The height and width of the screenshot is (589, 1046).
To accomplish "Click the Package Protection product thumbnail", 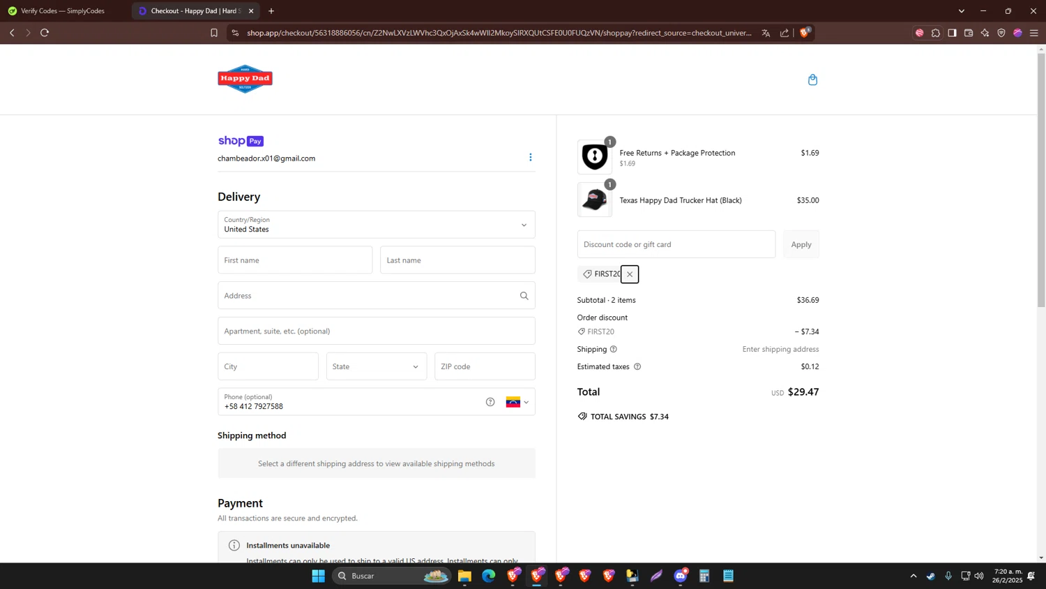I will [x=595, y=156].
